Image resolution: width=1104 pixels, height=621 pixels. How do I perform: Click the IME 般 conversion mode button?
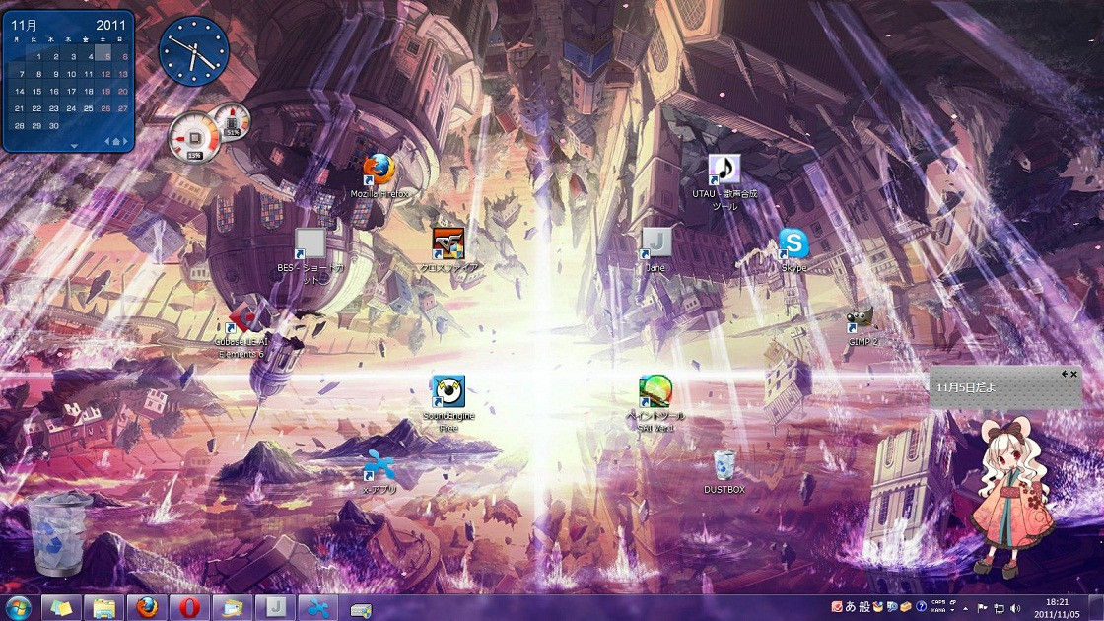[864, 607]
